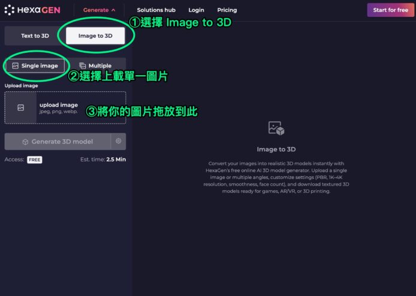Switch to Multiple images upload mode

pos(96,65)
